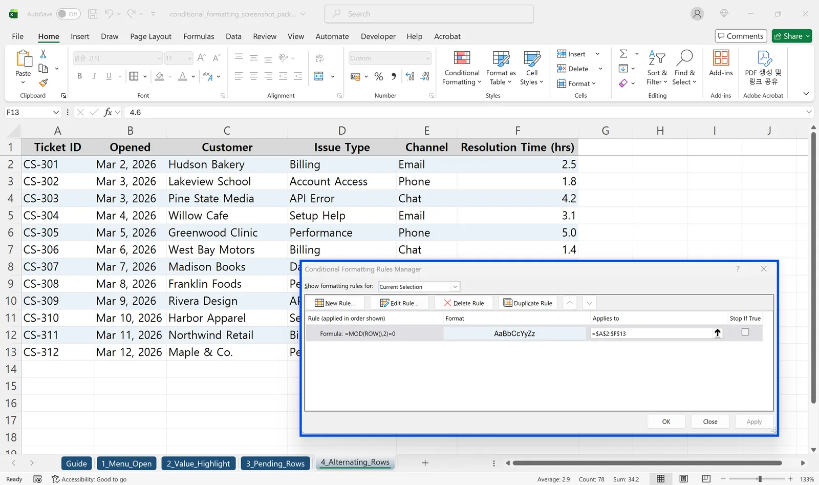Screen dimensions: 819x485
Task: Open Find & Select menu
Action: (x=684, y=68)
